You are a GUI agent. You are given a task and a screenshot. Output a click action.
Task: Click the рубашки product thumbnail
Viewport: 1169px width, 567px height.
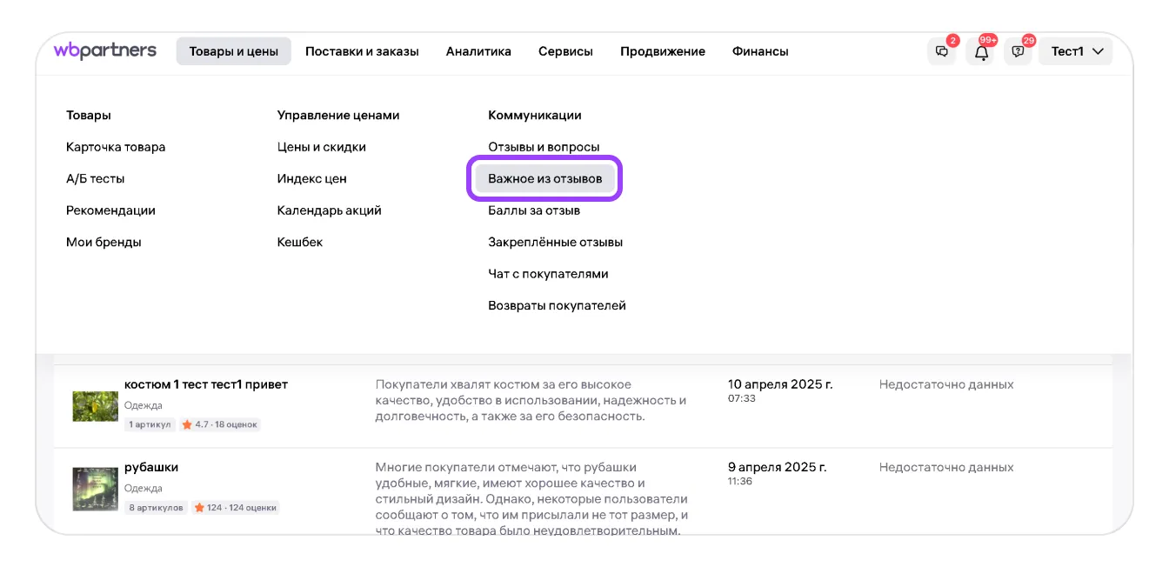(x=95, y=489)
